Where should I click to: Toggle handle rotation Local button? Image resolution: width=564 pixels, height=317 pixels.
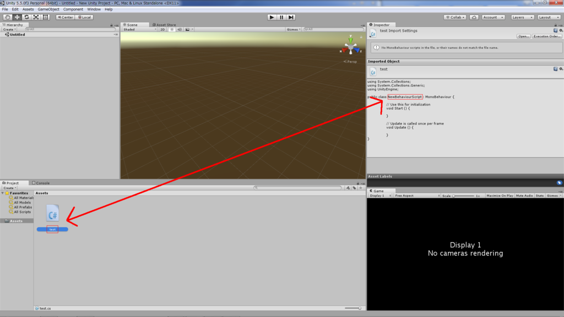click(84, 17)
